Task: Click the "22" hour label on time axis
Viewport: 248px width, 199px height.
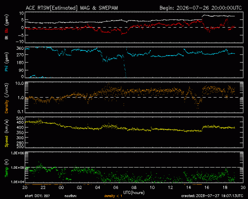Action: pyautogui.click(x=43, y=188)
